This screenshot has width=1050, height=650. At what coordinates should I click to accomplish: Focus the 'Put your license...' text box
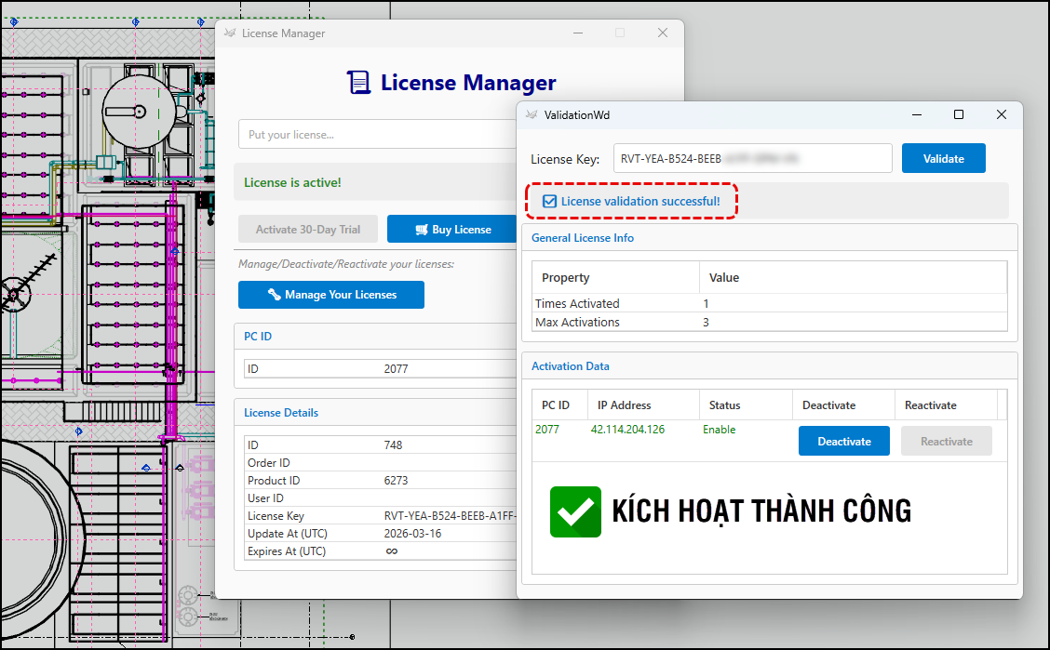pos(377,135)
